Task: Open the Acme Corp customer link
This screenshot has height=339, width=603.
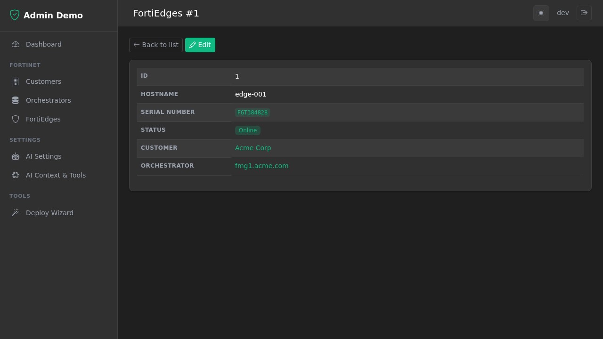Action: coord(253,148)
